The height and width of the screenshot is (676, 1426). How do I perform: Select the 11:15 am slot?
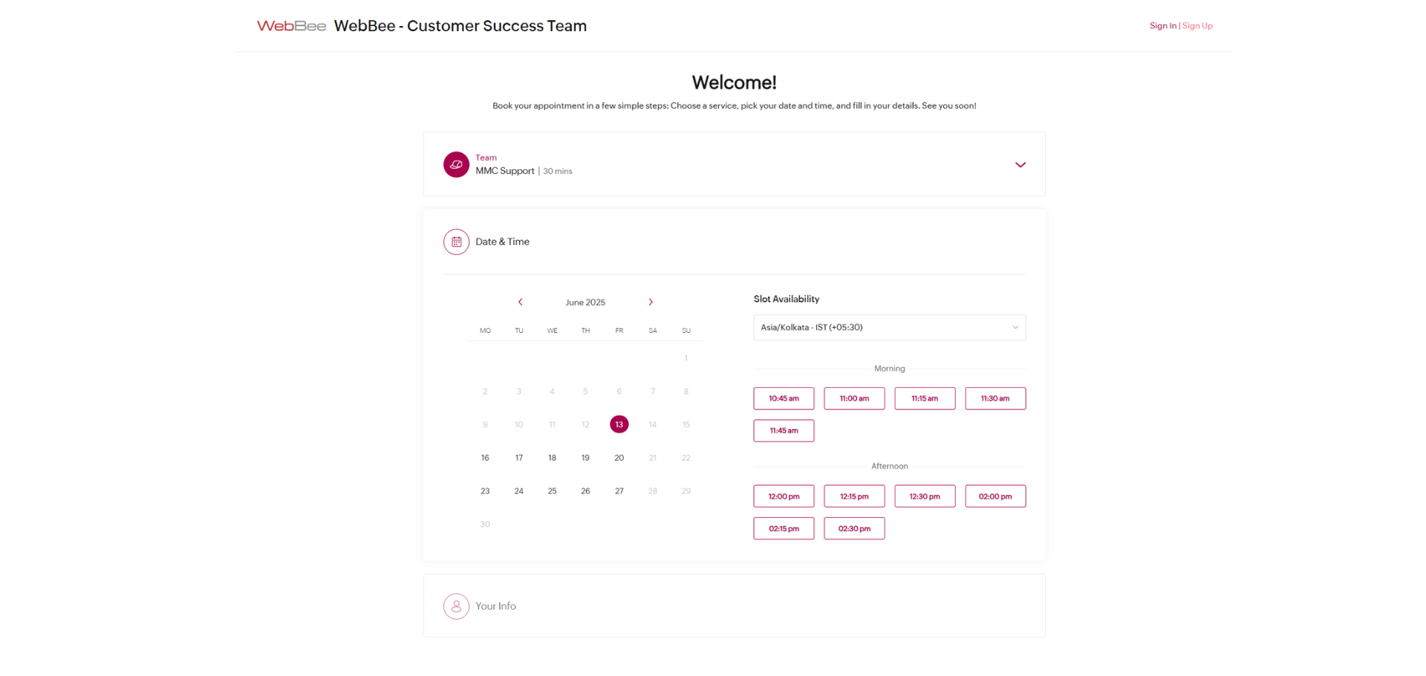click(925, 398)
